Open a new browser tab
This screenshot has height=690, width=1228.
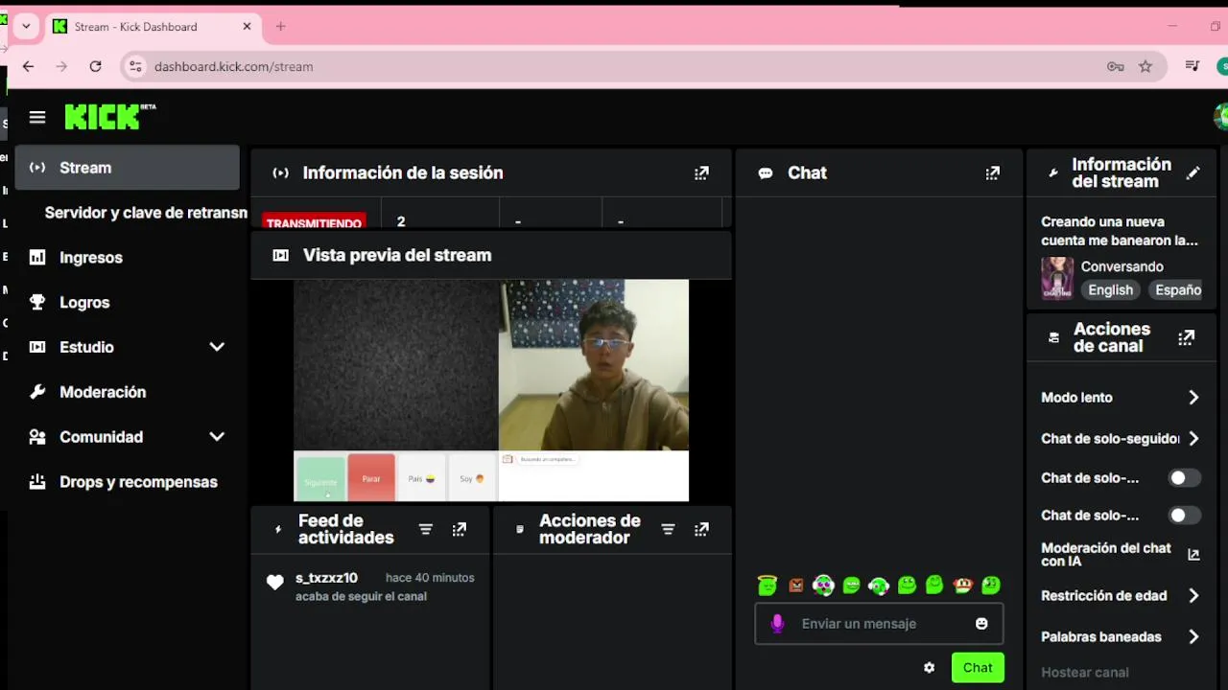(280, 27)
